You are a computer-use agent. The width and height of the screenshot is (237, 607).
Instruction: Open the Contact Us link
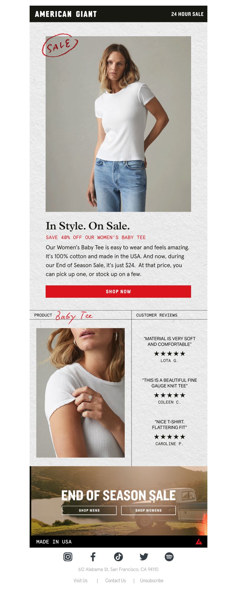pyautogui.click(x=116, y=580)
